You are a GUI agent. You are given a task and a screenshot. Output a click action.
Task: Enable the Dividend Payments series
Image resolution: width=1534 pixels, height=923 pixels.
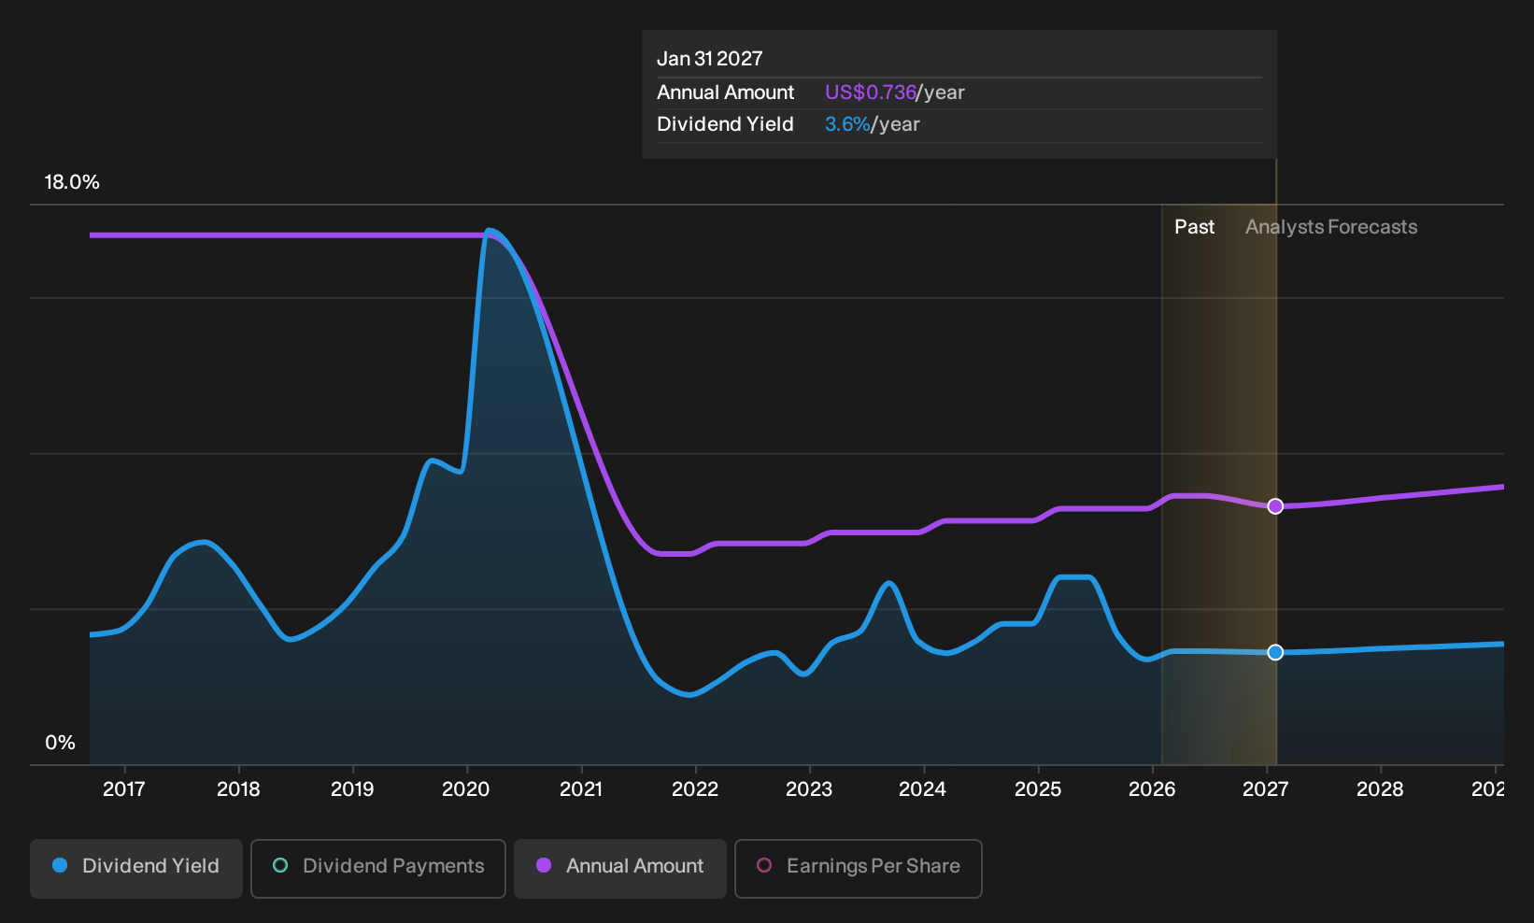[x=378, y=868]
